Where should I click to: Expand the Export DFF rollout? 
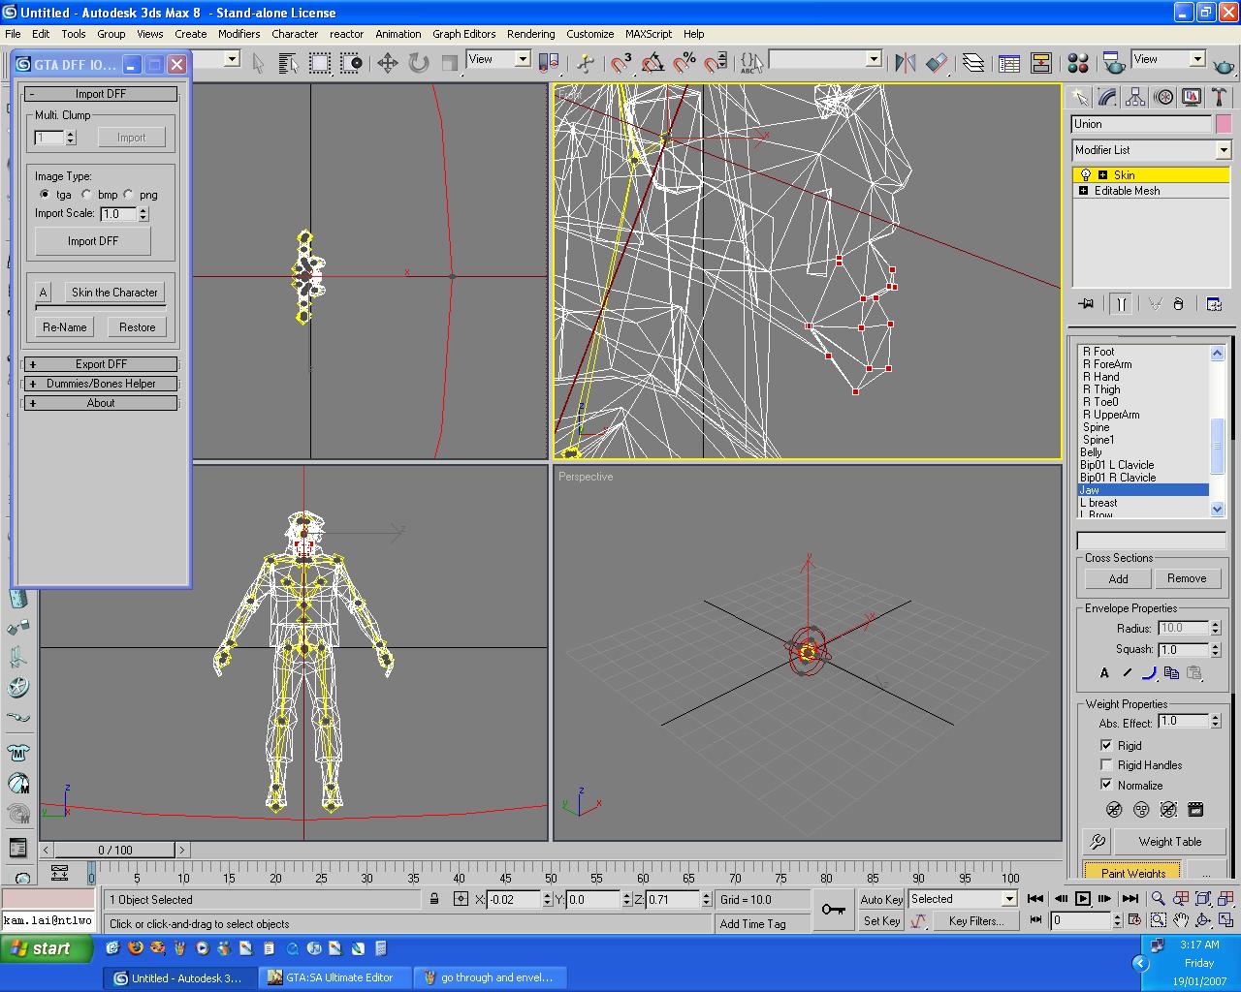pos(101,364)
